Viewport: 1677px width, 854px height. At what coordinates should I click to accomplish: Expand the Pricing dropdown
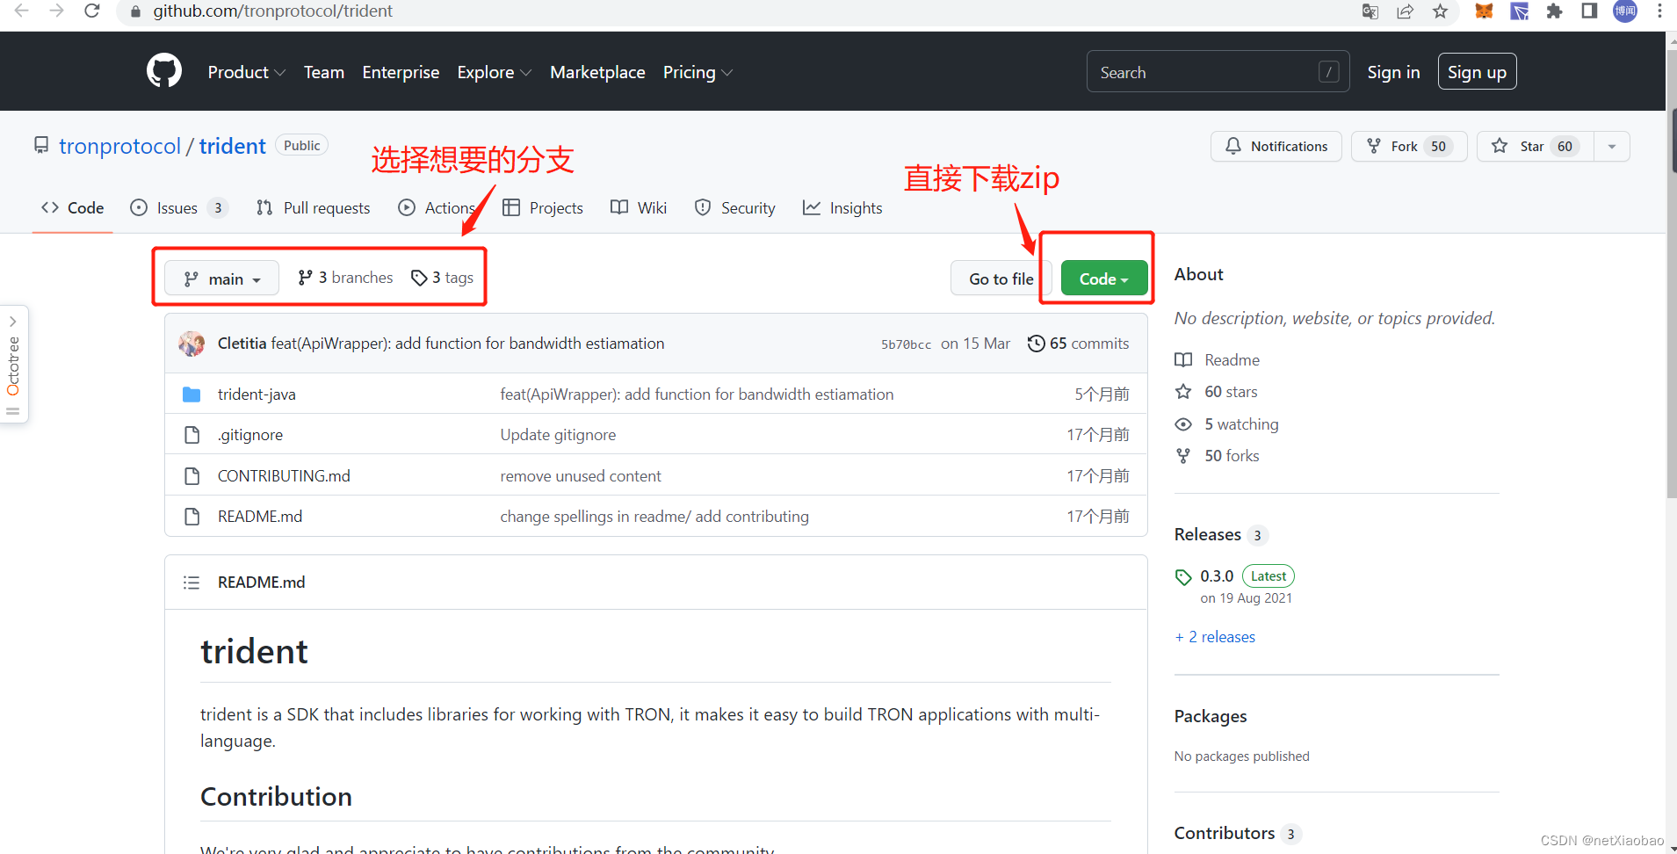click(698, 72)
